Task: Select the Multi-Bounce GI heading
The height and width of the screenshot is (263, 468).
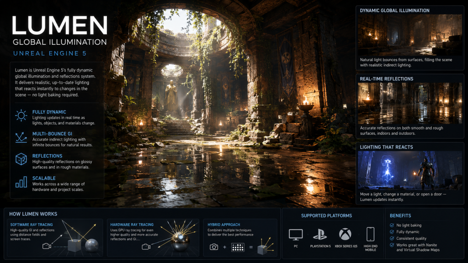Action: 52,134
